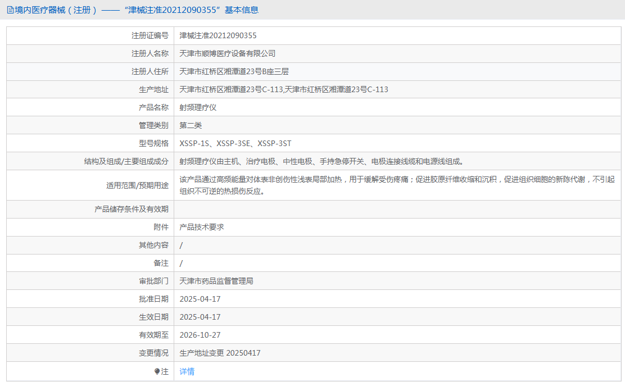This screenshot has width=625, height=386.
Task: Click the 结构及组成/主要组成成分 label
Action: point(126,161)
